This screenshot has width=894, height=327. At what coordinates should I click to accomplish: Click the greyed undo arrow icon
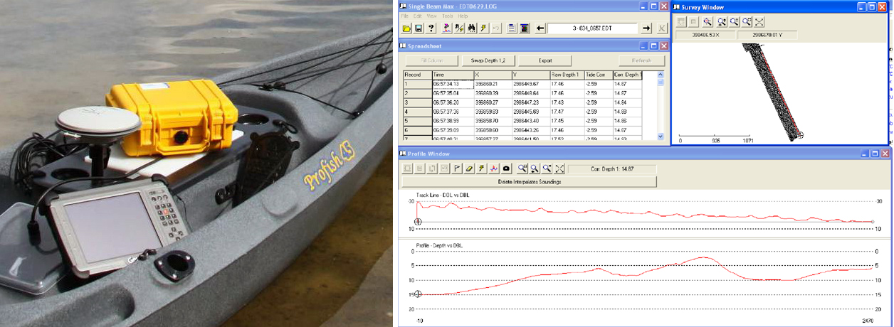496,28
